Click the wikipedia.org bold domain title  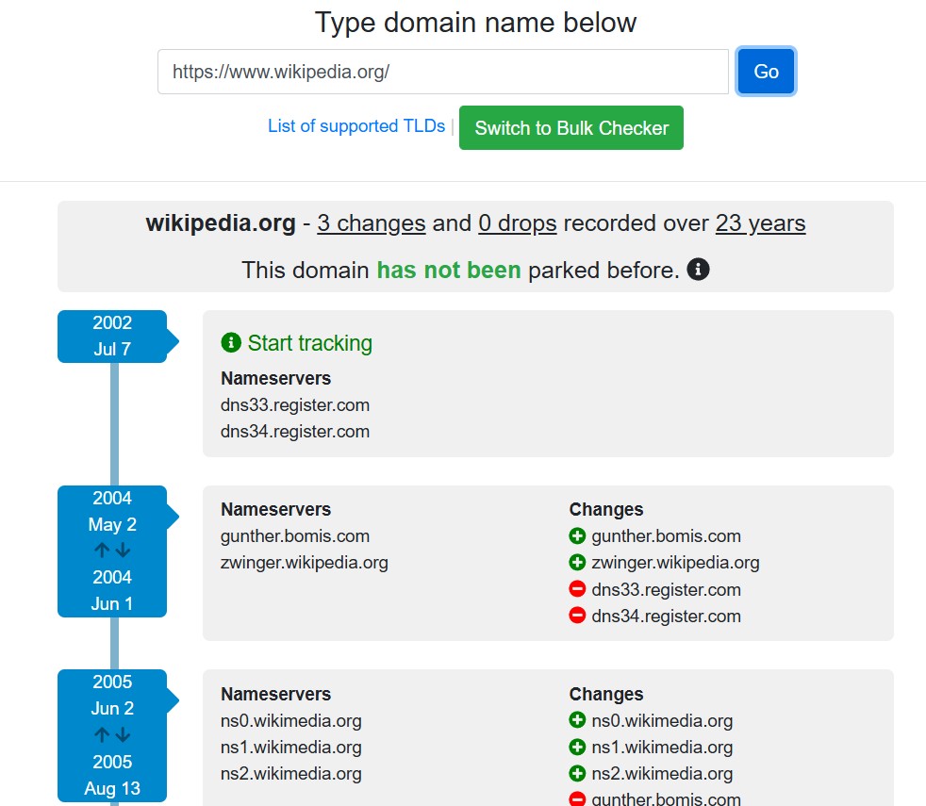pos(221,223)
